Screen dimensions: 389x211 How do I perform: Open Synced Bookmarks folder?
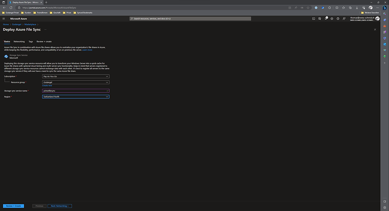(x=83, y=13)
